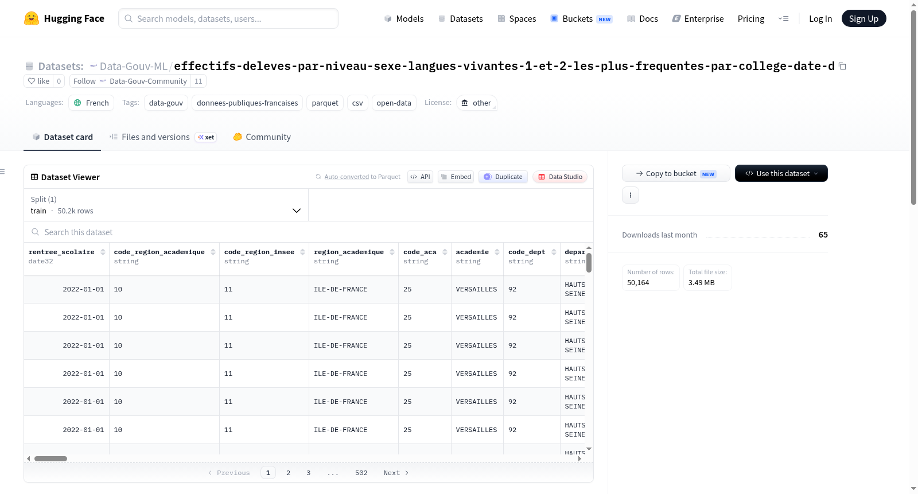This screenshot has width=918, height=494.
Task: Click the Hugging Face logo
Action: tap(64, 18)
